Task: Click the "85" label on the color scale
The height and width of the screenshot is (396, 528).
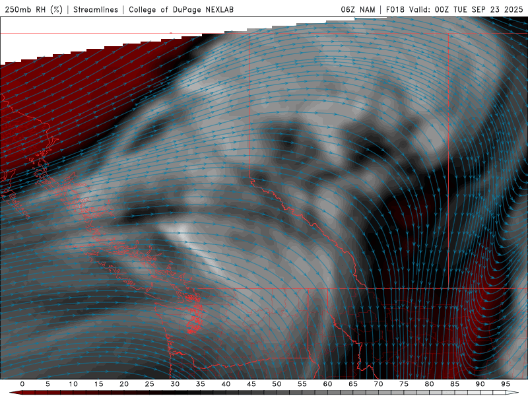Action: (455, 384)
